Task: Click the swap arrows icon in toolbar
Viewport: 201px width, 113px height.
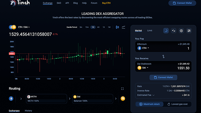Action: 173,31
